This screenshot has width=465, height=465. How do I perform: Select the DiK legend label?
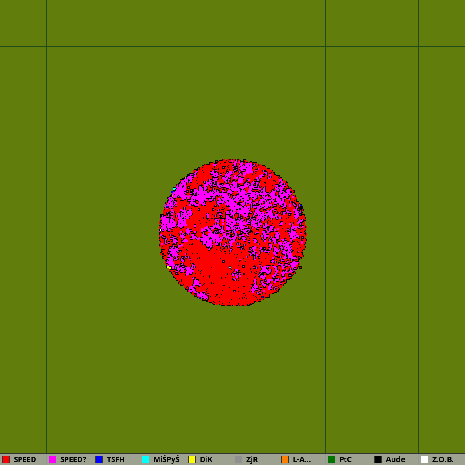(x=206, y=460)
